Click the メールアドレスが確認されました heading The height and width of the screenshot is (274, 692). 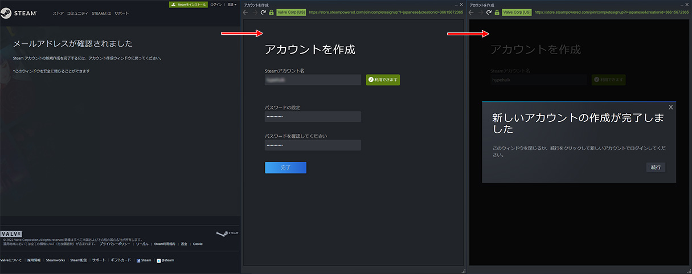tap(73, 43)
